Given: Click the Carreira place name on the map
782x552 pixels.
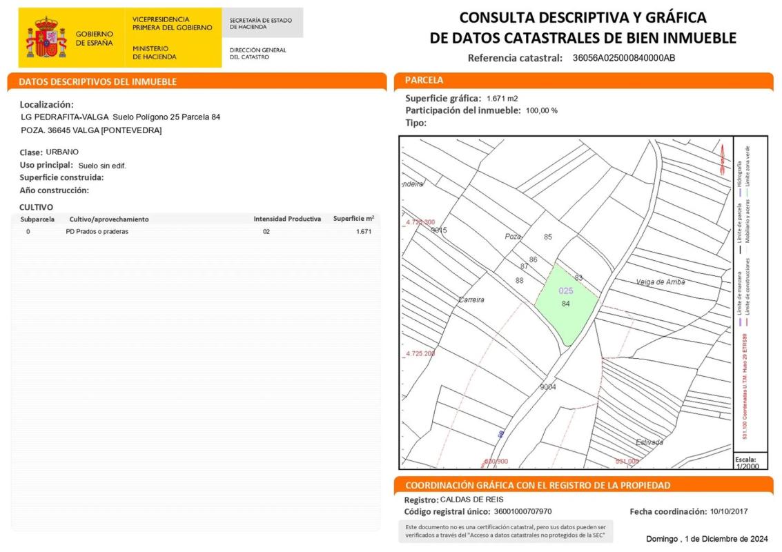Looking at the screenshot, I should point(471,299).
